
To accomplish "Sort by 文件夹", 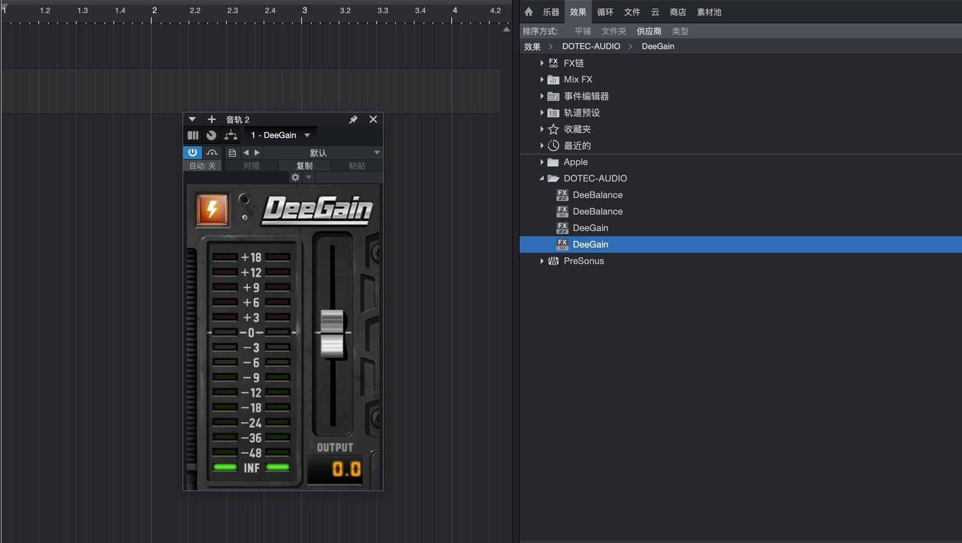I will pos(614,31).
